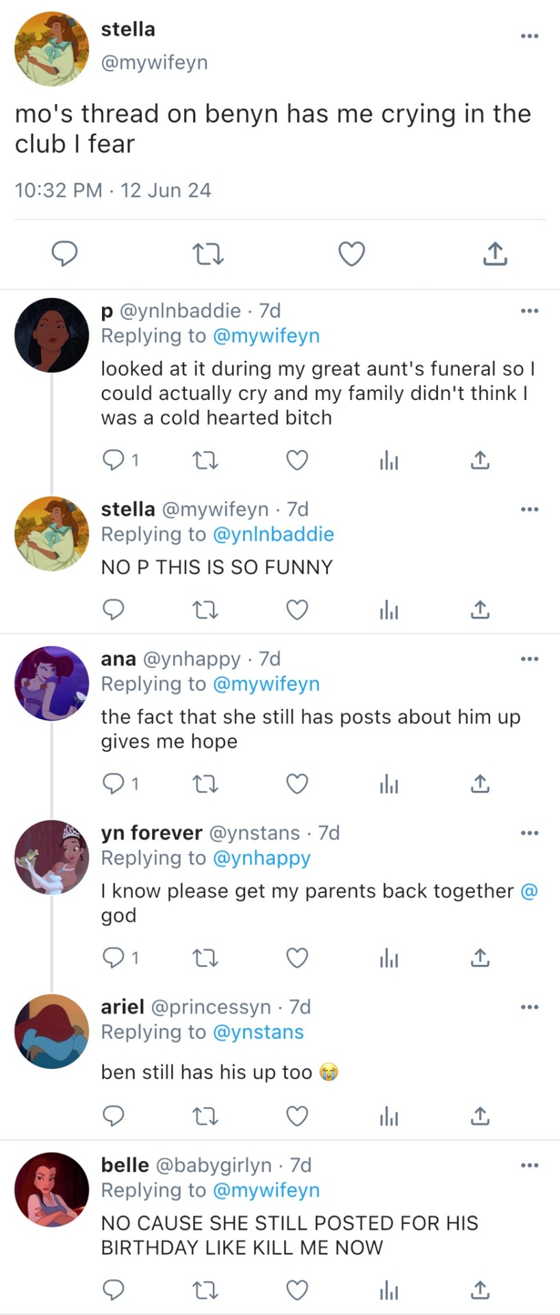Open the @ynlnbaddie mention link in stella's reply
This screenshot has width=560, height=1315.
pyautogui.click(x=274, y=534)
